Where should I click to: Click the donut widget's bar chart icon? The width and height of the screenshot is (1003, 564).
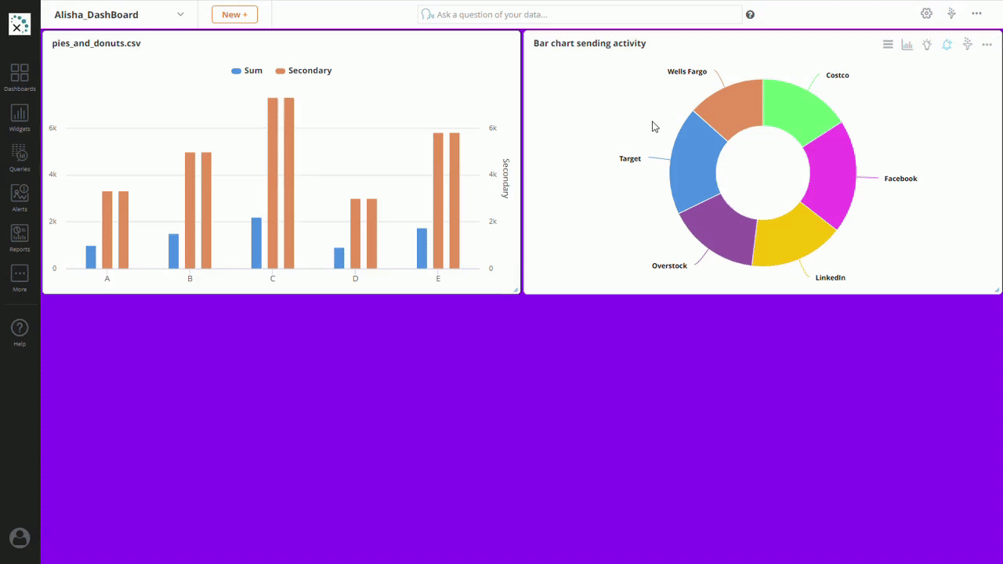click(907, 45)
